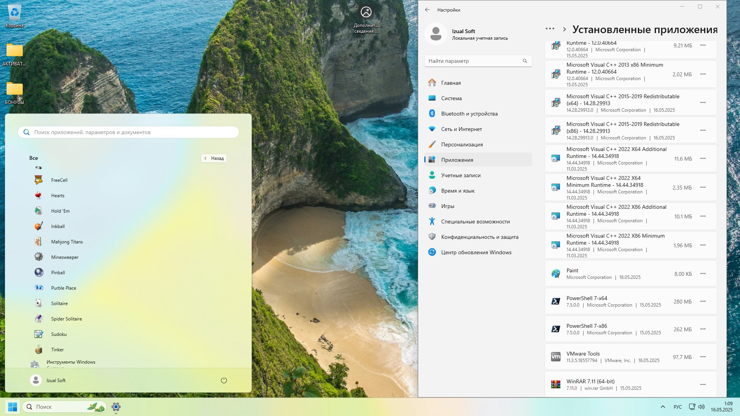740x416 pixels.
Task: Open more options for Paint app
Action: 703,274
